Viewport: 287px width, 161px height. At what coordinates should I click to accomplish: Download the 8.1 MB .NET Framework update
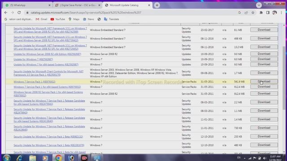pos(264,30)
